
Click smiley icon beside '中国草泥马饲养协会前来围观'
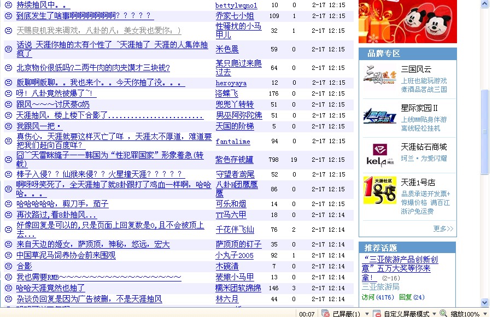(9, 255)
